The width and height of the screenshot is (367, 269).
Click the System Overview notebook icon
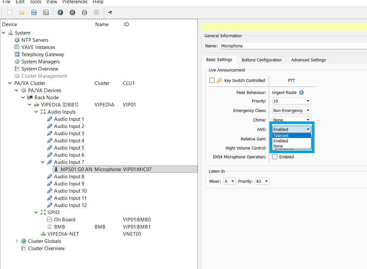(17, 69)
